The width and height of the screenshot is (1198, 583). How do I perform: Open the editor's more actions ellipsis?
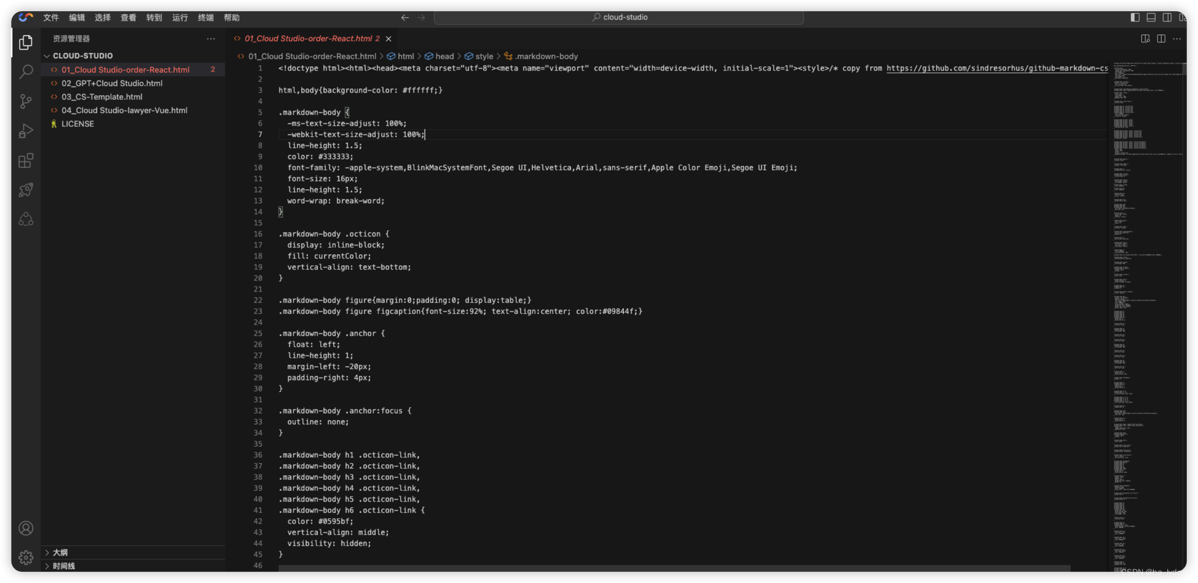coord(1176,39)
